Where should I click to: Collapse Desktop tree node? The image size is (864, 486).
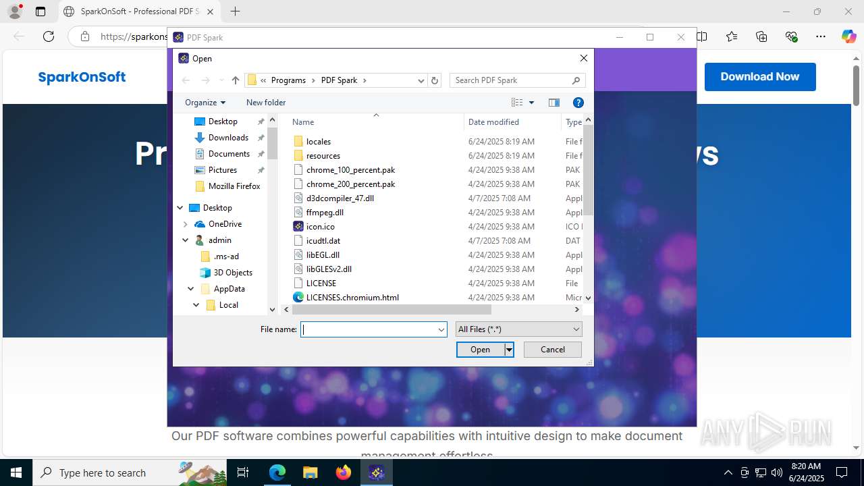[x=180, y=208]
